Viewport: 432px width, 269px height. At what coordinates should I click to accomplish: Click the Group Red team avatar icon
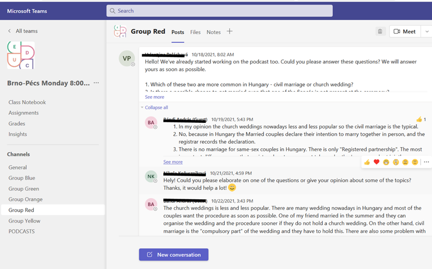point(120,31)
